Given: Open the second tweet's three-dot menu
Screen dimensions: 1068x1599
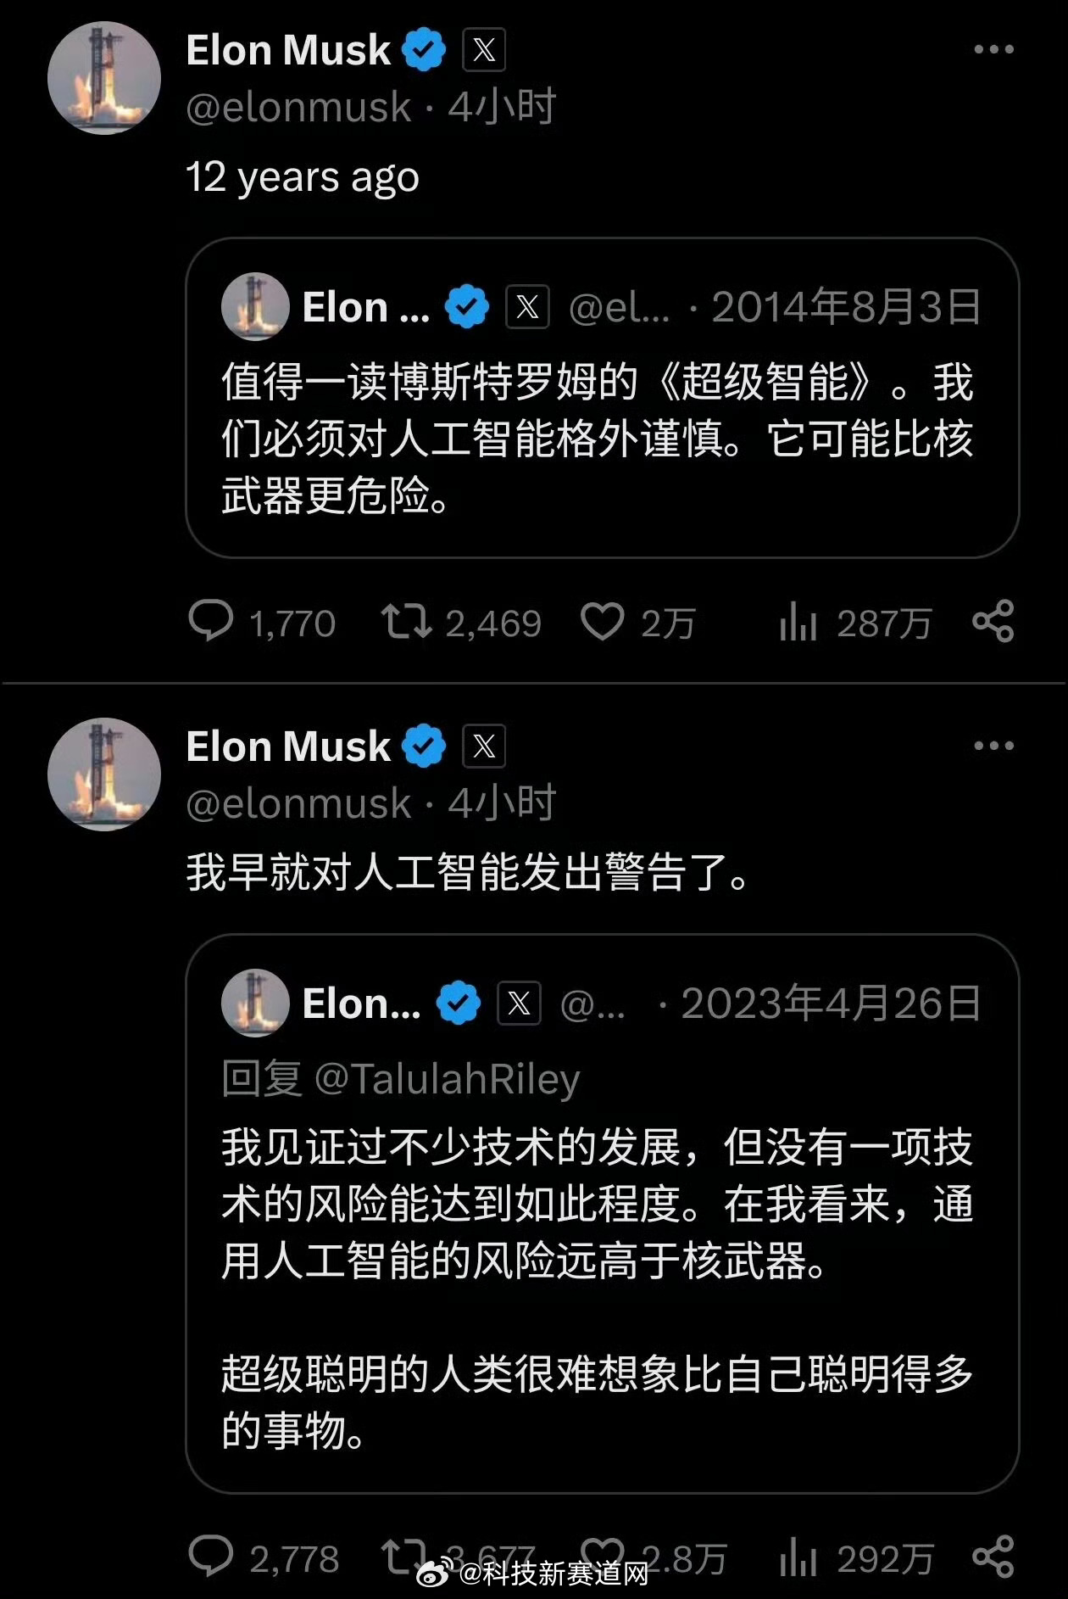Looking at the screenshot, I should (x=993, y=746).
